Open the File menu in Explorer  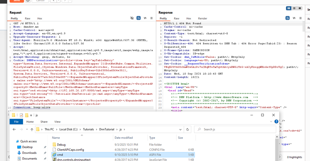click(x=16, y=122)
